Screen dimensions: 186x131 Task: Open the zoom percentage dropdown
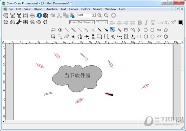93,15
